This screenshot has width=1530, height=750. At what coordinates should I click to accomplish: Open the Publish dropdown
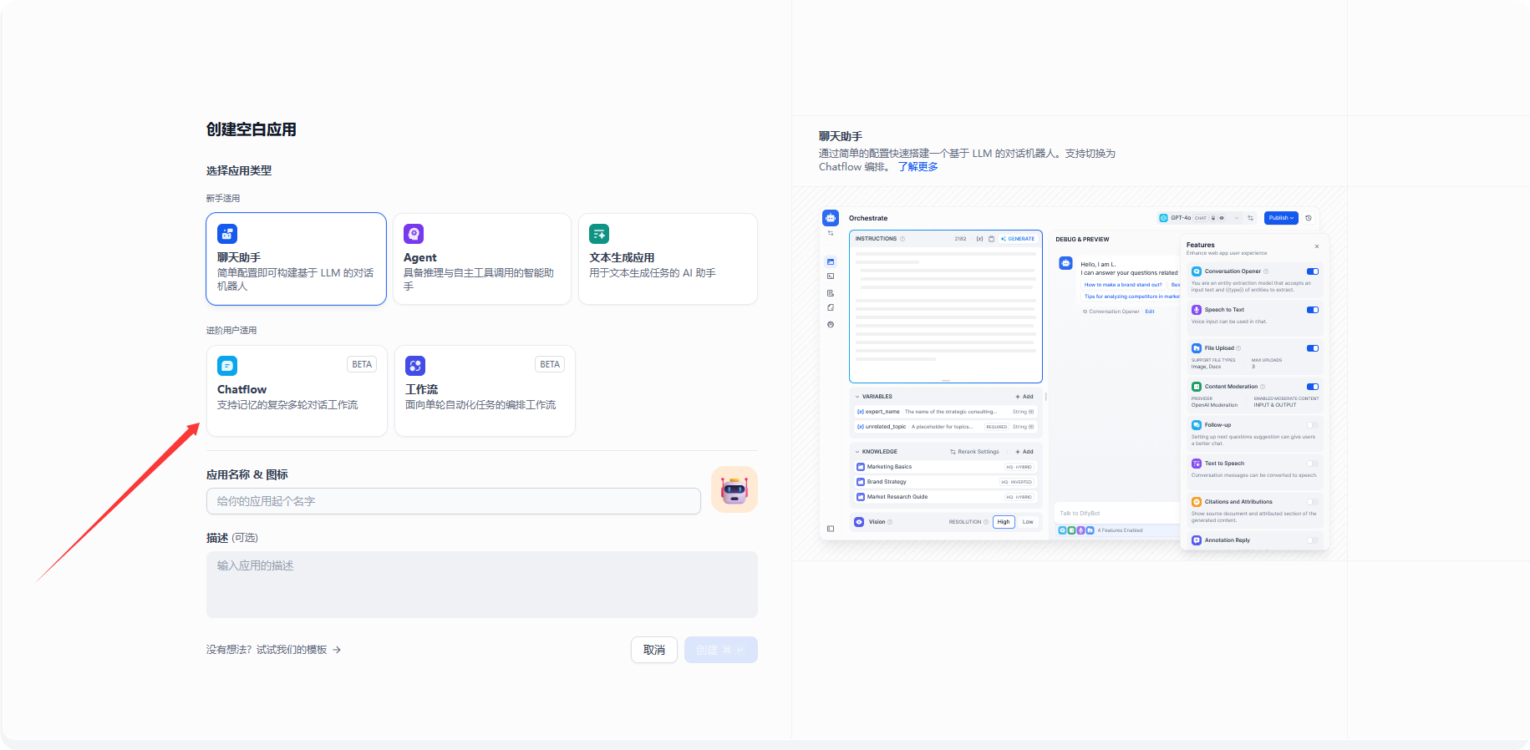point(1280,218)
